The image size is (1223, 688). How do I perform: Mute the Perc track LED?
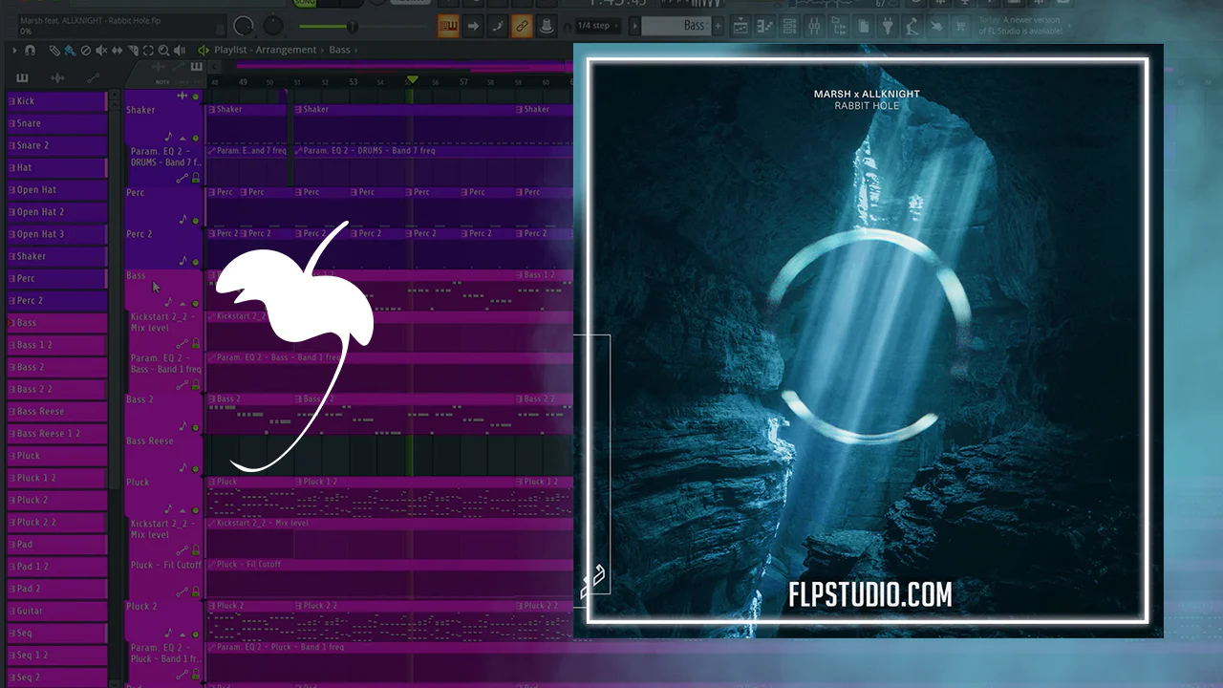[x=196, y=220]
